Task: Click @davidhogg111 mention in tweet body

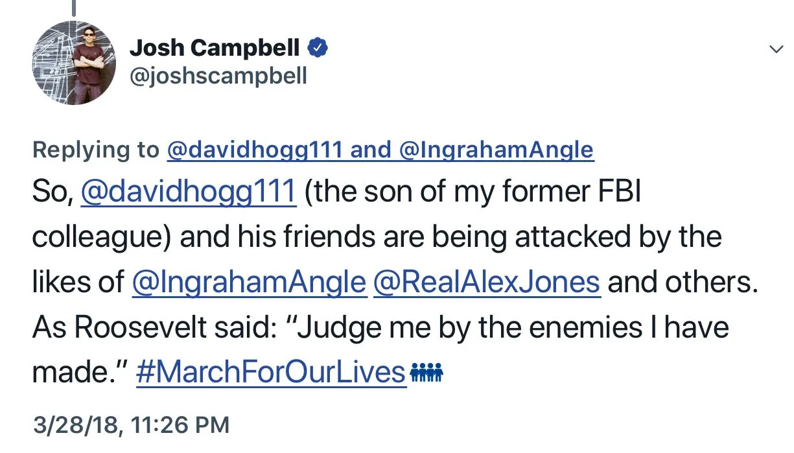Action: [188, 192]
